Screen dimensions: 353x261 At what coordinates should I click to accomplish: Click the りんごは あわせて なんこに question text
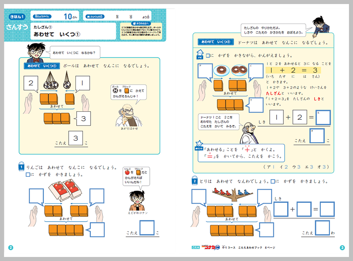coord(71,168)
